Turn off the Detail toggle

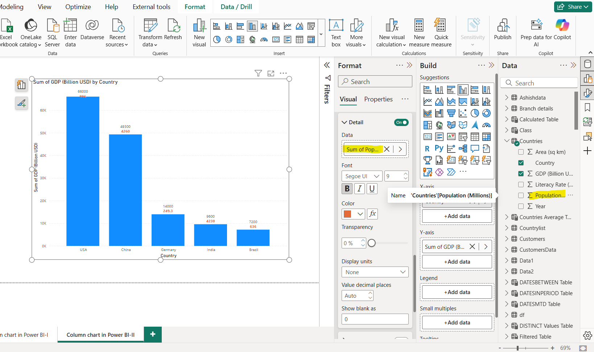point(401,122)
